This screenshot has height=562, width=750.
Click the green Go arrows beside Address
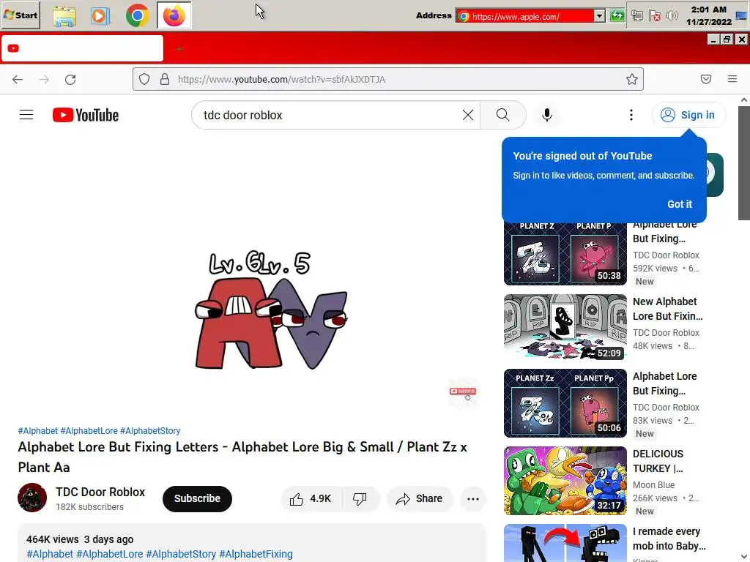(x=617, y=16)
